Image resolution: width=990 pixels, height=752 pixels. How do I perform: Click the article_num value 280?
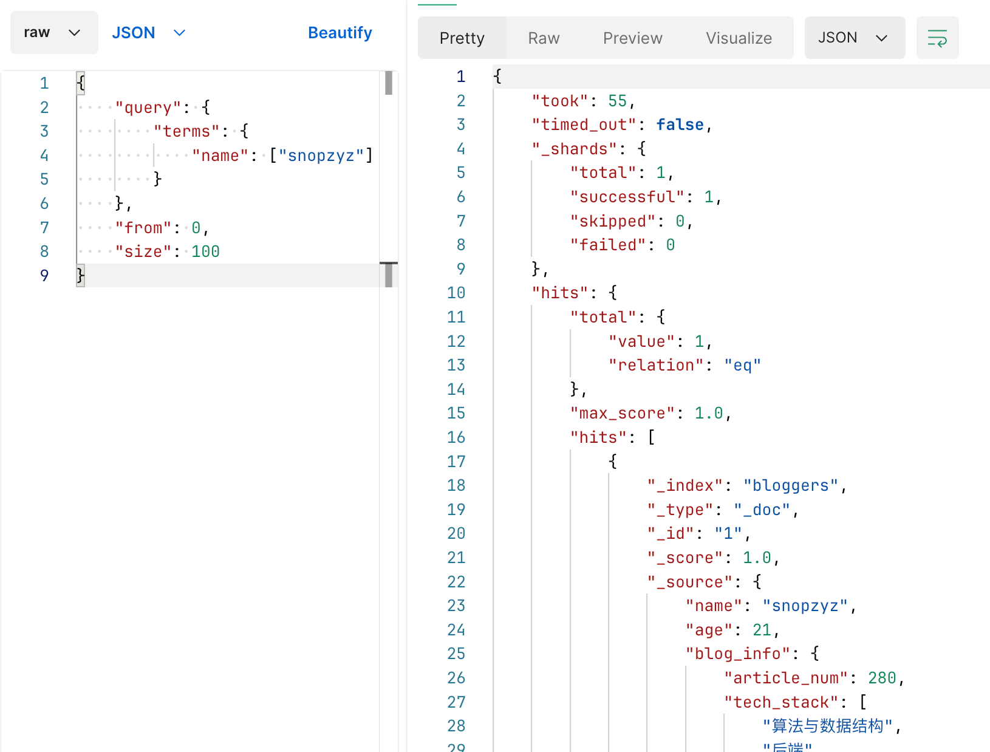pos(882,678)
